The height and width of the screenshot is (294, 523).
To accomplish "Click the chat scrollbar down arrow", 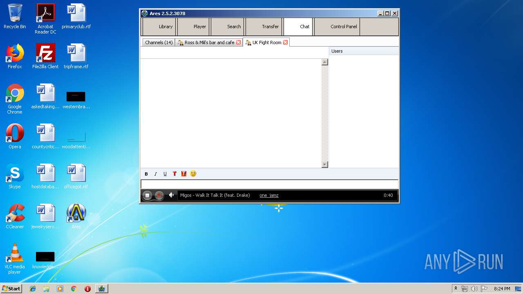I will click(325, 165).
